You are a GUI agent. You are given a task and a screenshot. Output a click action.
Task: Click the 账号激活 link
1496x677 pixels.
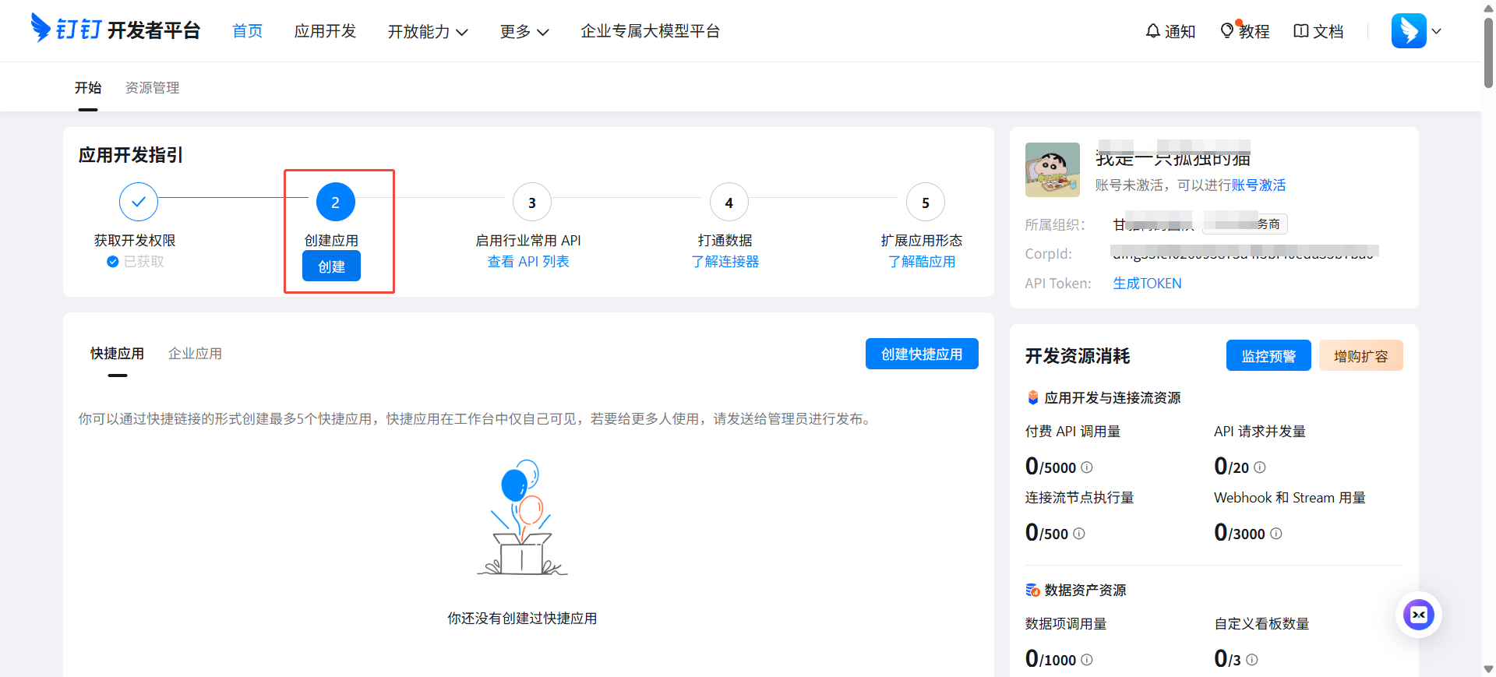[1258, 185]
